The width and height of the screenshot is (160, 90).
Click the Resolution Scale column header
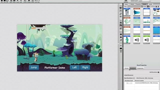pos(129,80)
